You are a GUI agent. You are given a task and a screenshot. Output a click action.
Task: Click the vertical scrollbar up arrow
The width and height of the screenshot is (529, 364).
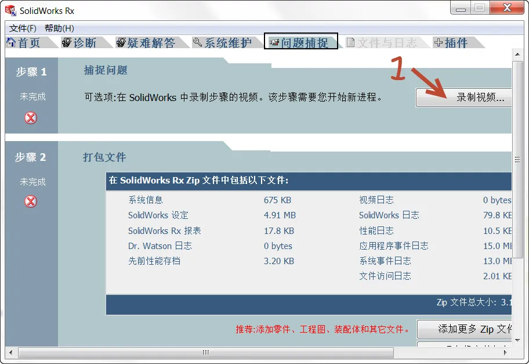tap(517, 54)
